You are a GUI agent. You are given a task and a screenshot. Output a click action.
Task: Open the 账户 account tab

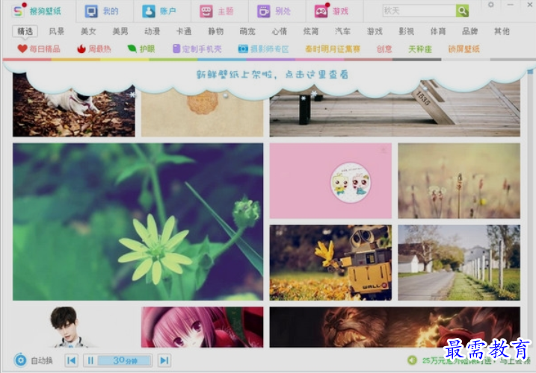(x=159, y=11)
